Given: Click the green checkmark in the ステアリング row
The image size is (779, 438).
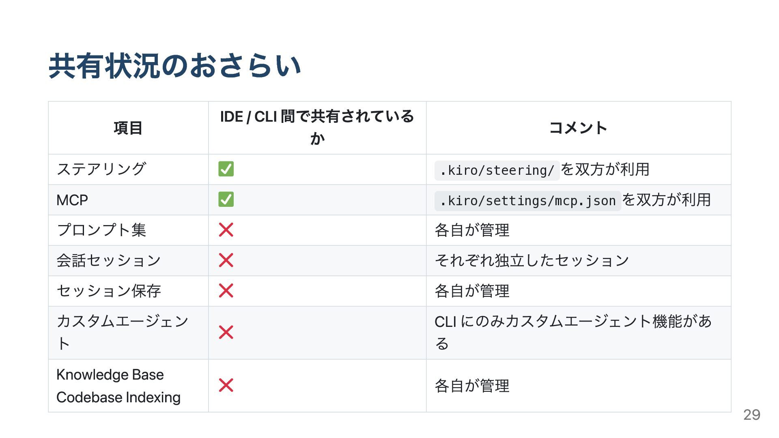Looking at the screenshot, I should point(226,169).
